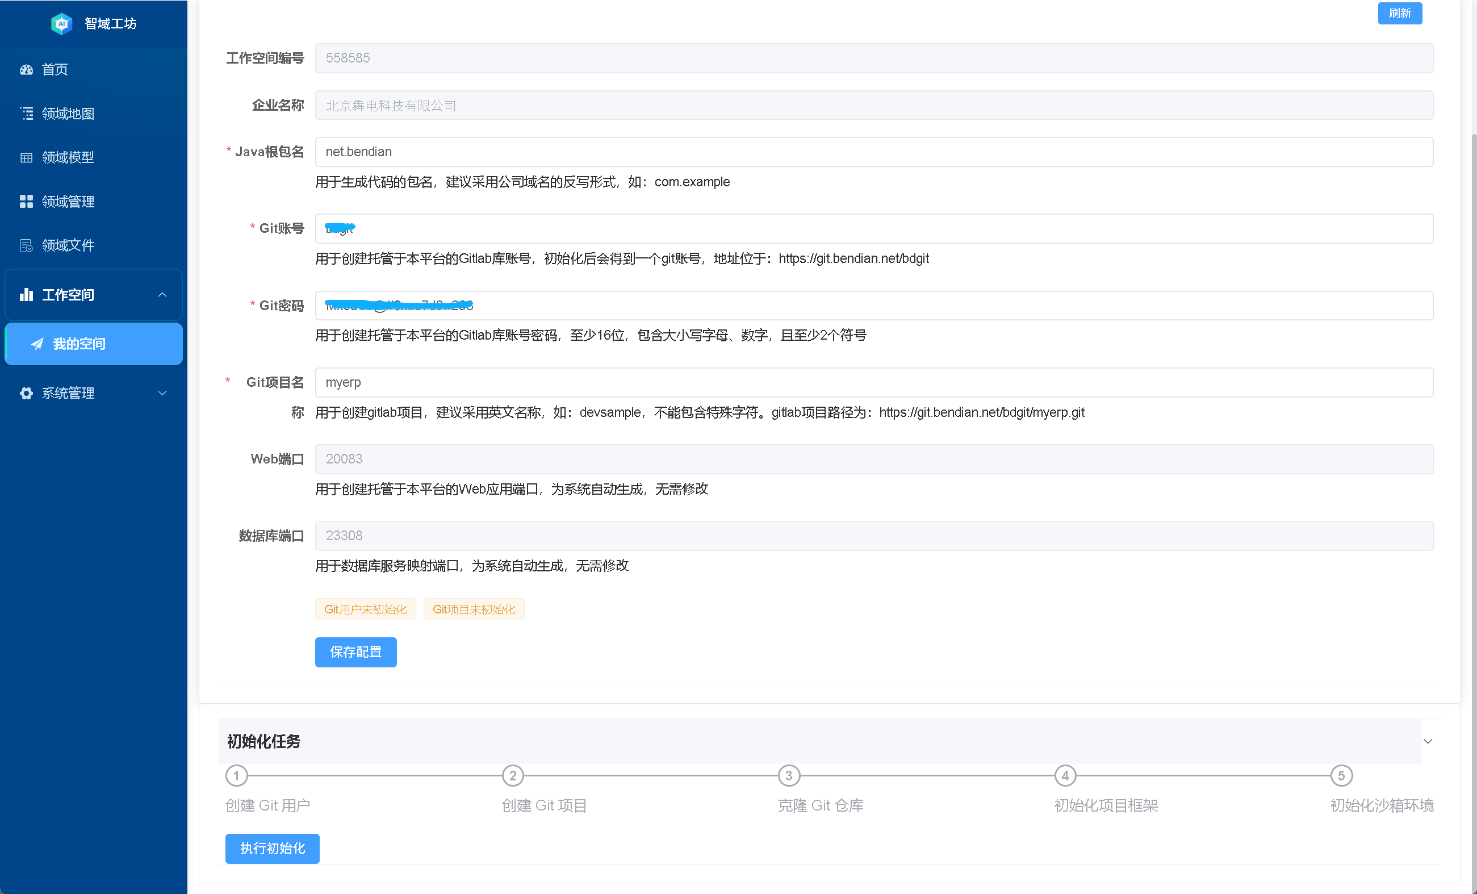Expand the 系统管理 submenu arrow
This screenshot has width=1477, height=894.
click(x=162, y=394)
